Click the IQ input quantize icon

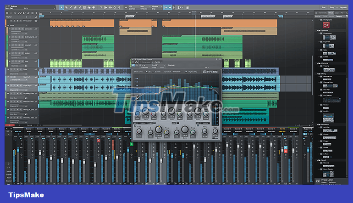tap(126, 7)
